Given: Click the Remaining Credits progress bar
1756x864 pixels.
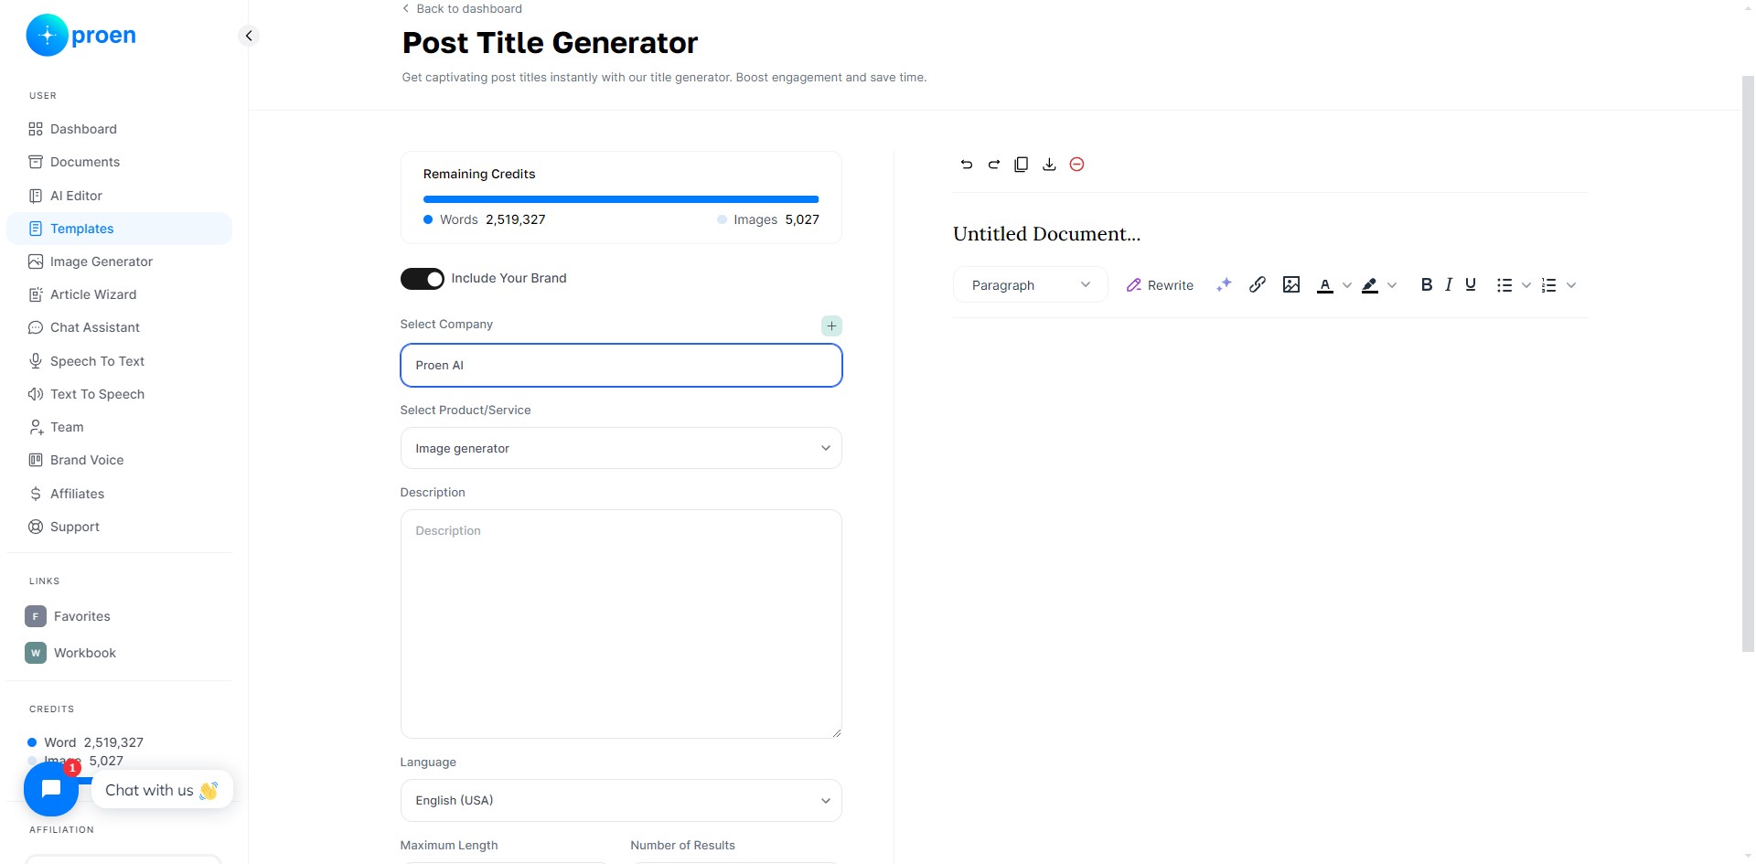Looking at the screenshot, I should coord(621,199).
